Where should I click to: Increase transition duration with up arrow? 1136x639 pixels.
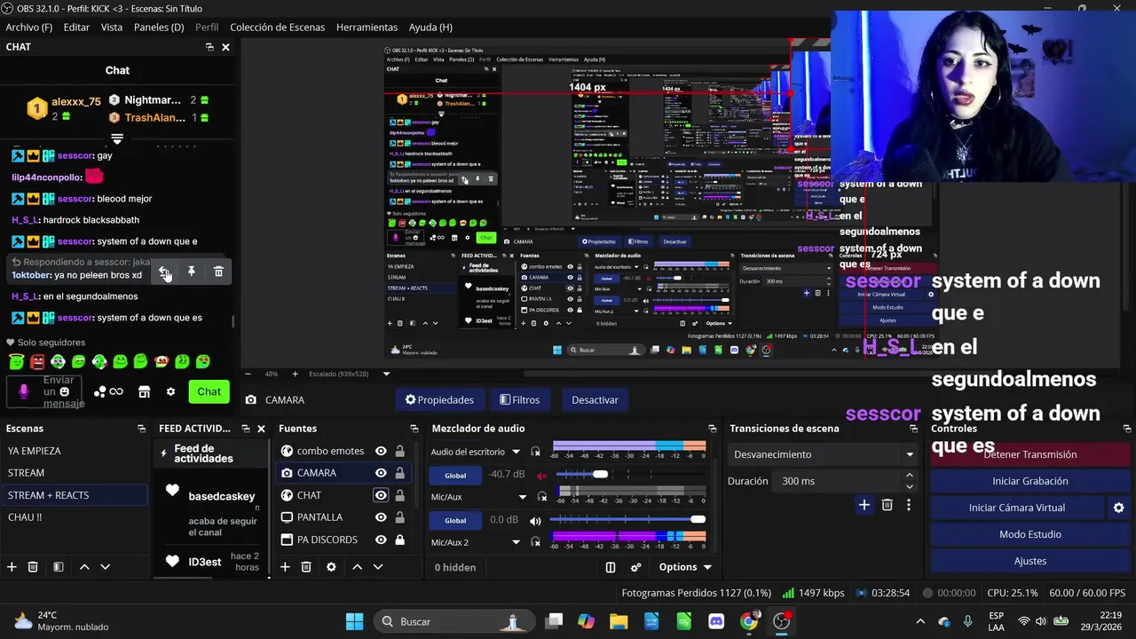909,476
